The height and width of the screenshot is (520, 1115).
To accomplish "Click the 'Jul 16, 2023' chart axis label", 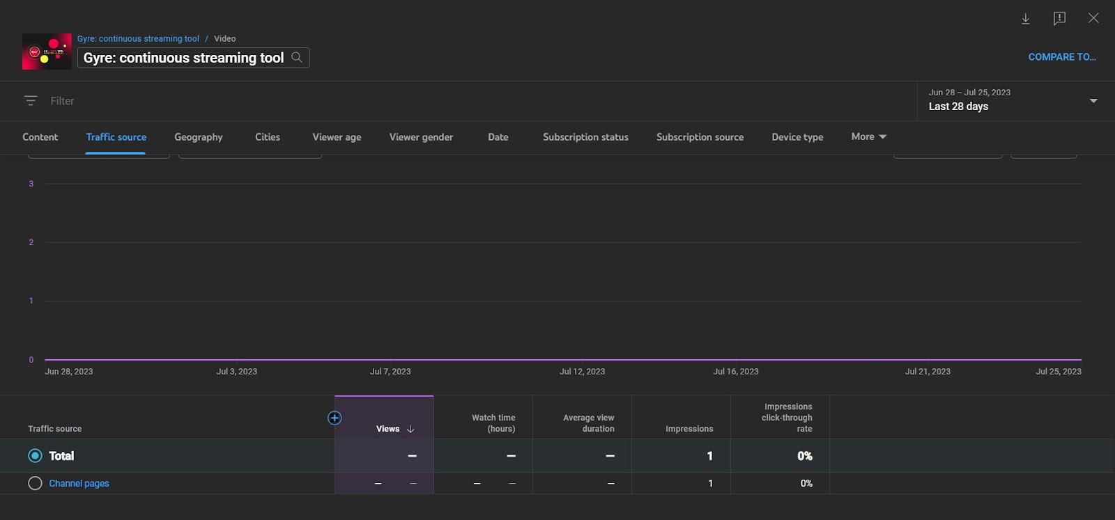I will 736,372.
